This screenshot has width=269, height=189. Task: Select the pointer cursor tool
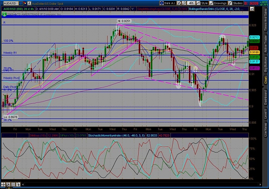tap(18, 184)
